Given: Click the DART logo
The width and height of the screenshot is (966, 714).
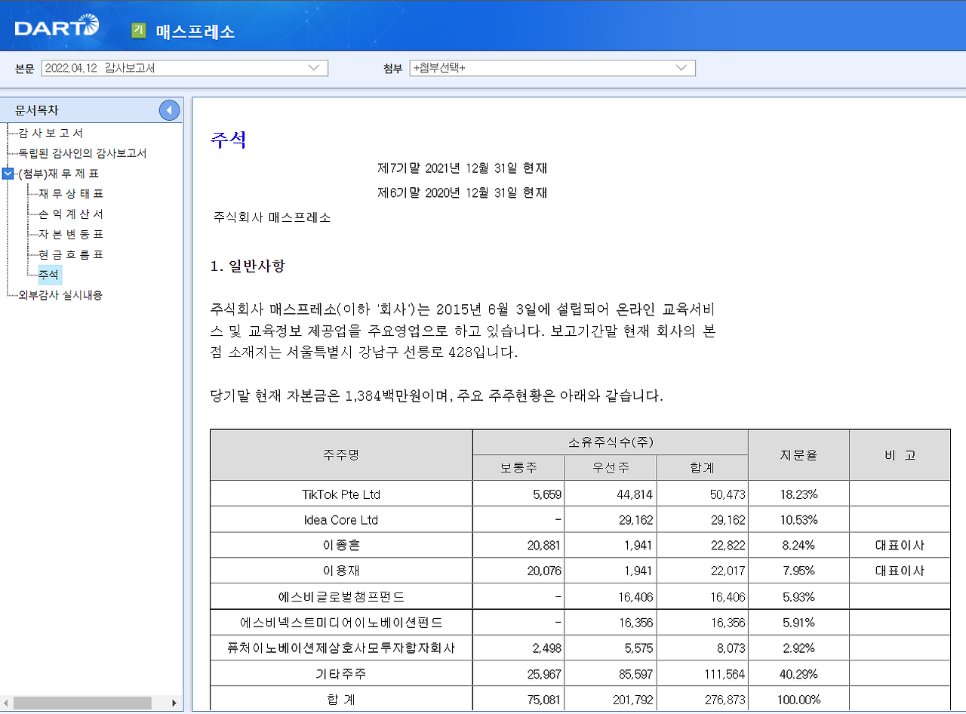Looking at the screenshot, I should pos(57,26).
